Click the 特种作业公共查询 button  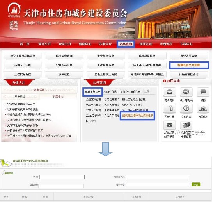188,65
